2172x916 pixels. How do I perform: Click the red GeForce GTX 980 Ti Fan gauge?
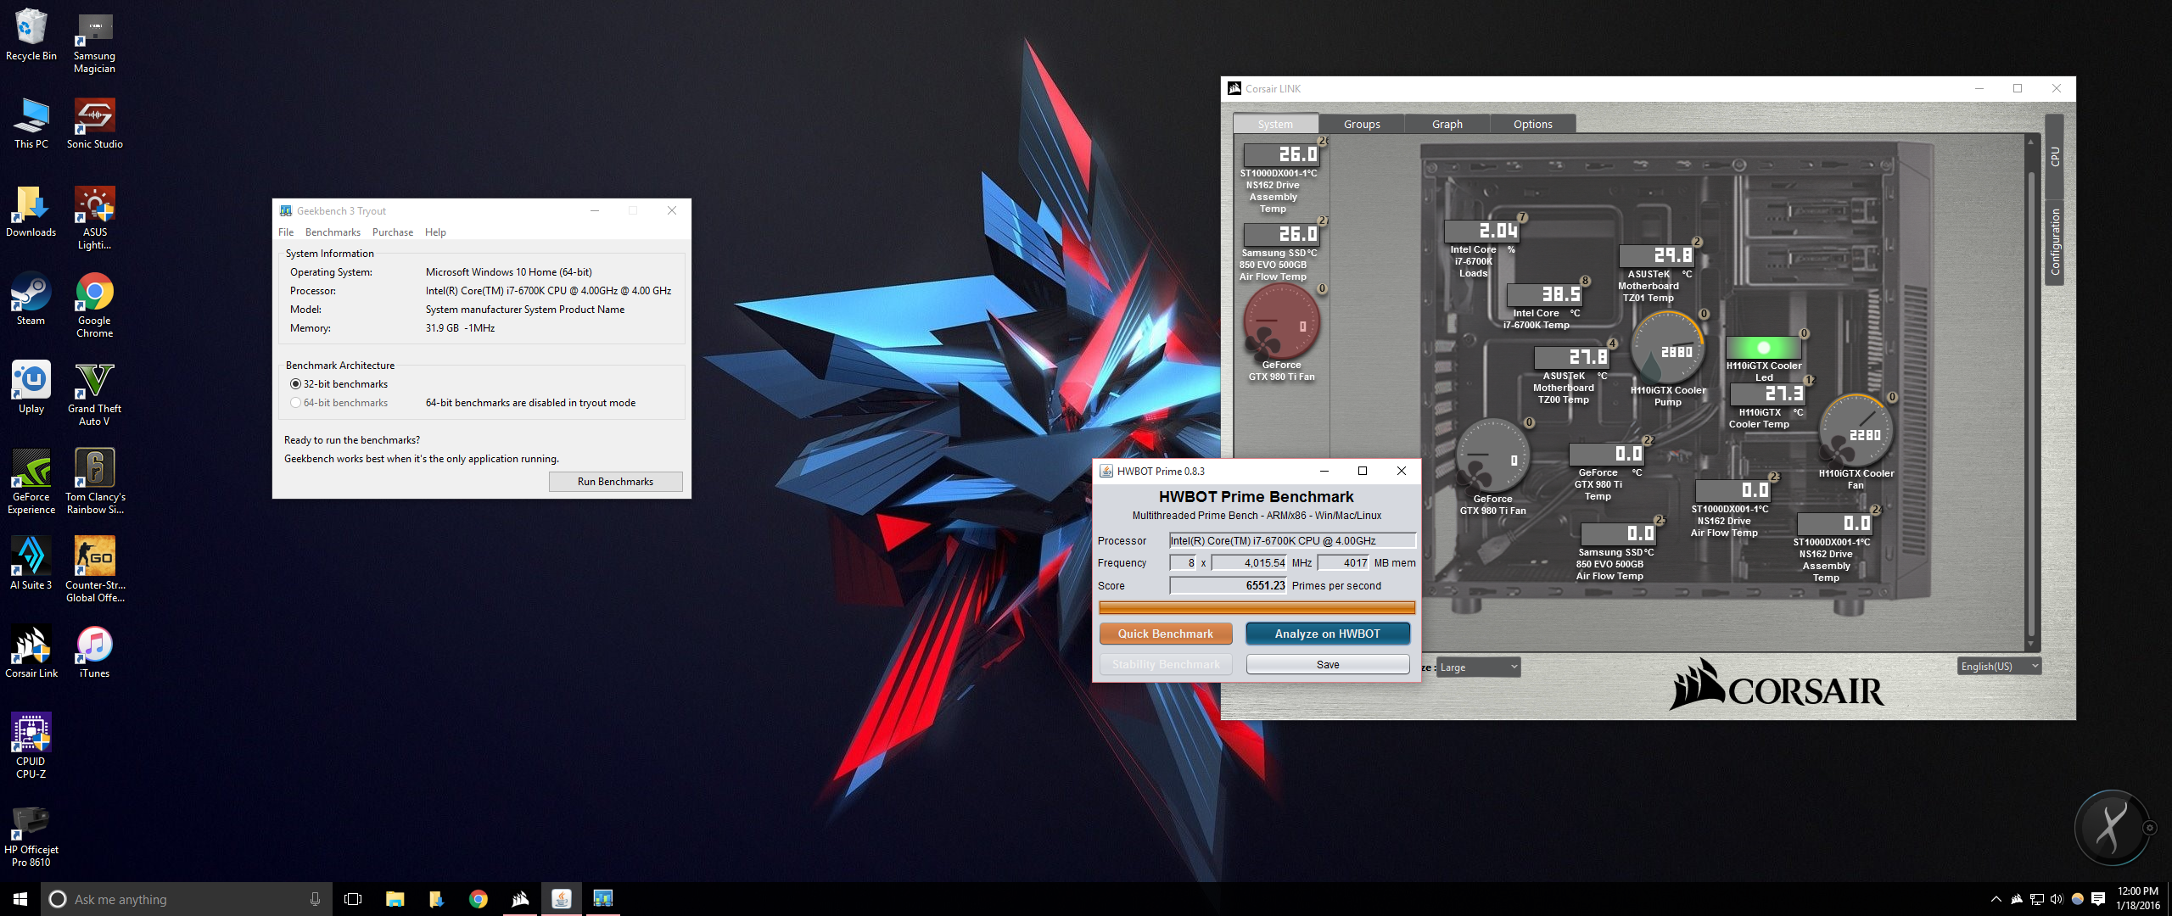click(1281, 322)
